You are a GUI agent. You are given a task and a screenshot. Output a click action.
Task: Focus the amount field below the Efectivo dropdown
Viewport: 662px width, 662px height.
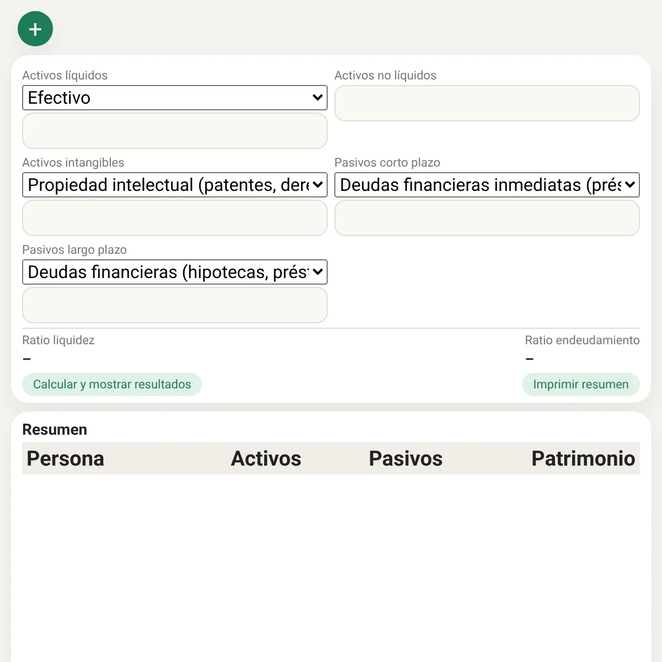tap(174, 131)
